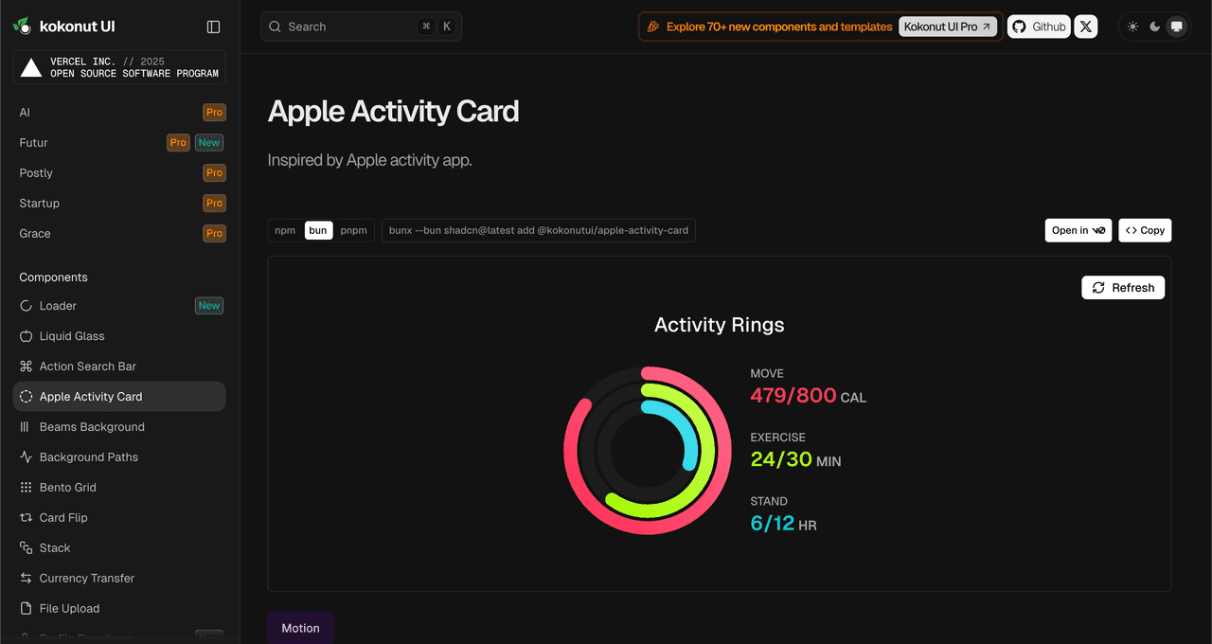
Task: Click the Liquid Glass sidebar icon
Action: (26, 336)
